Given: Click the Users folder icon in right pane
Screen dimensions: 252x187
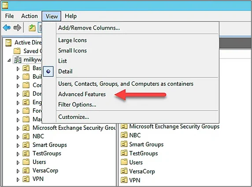Looking at the screenshot, I should (x=124, y=162).
